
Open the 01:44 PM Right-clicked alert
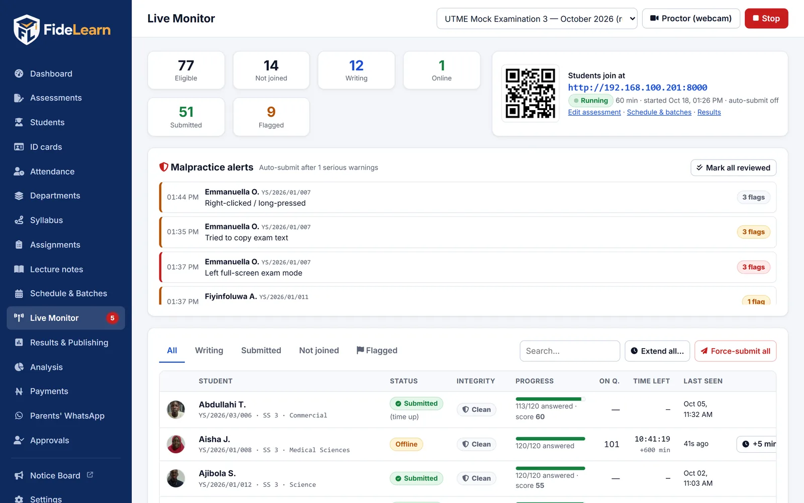pyautogui.click(x=468, y=197)
